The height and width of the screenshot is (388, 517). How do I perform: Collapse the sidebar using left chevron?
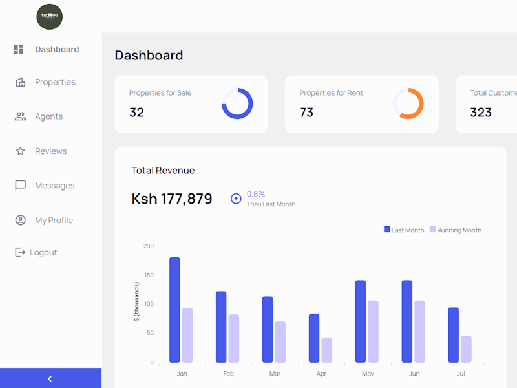pos(50,378)
